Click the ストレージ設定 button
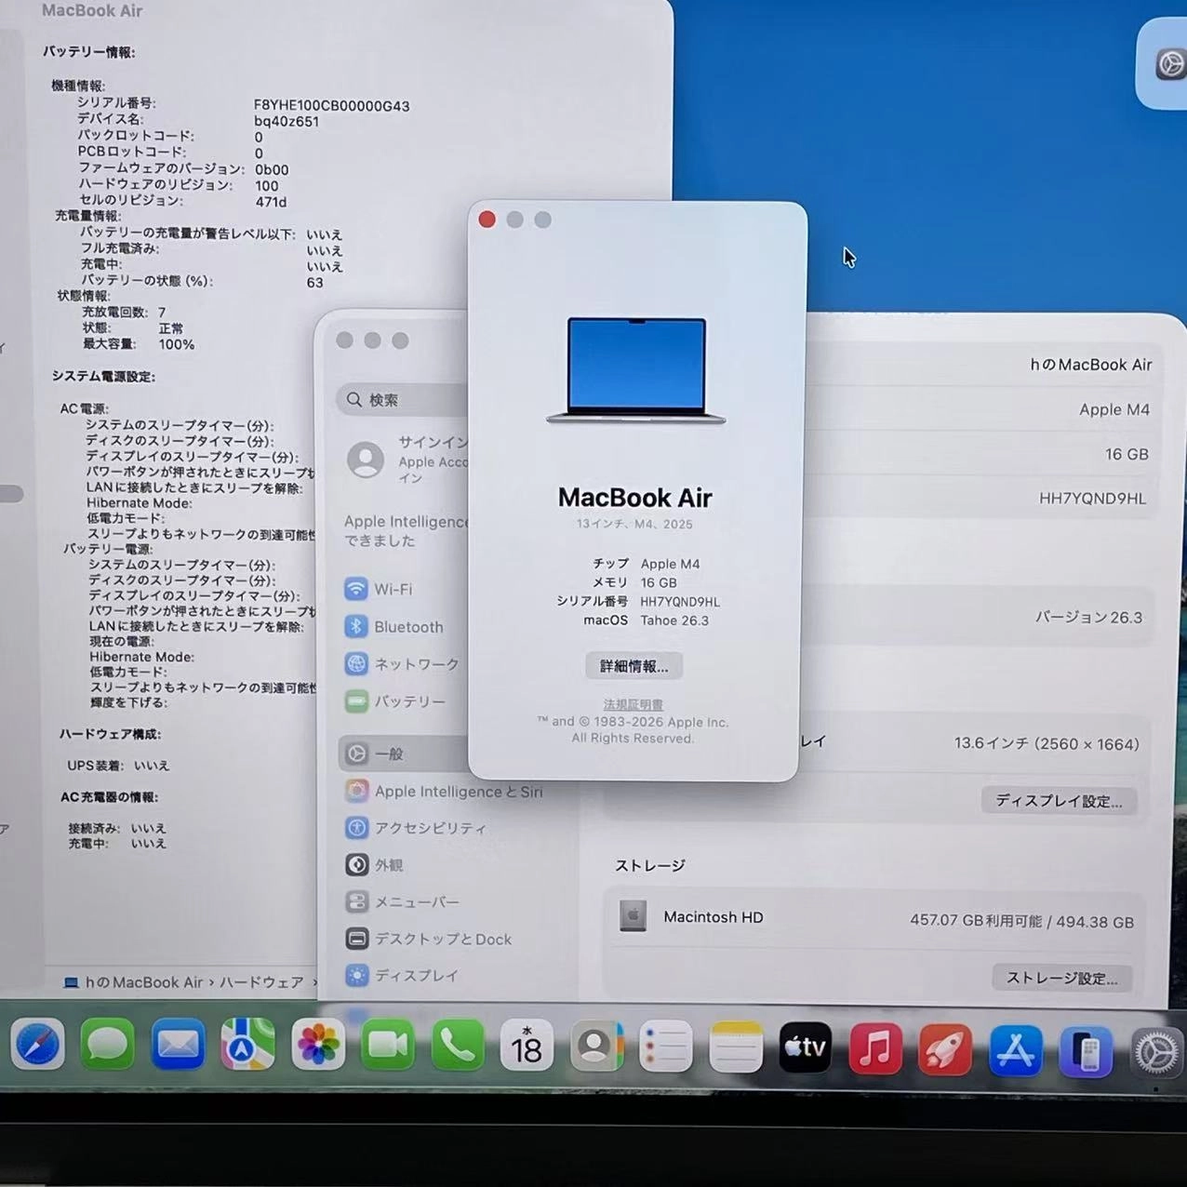 click(x=1061, y=977)
